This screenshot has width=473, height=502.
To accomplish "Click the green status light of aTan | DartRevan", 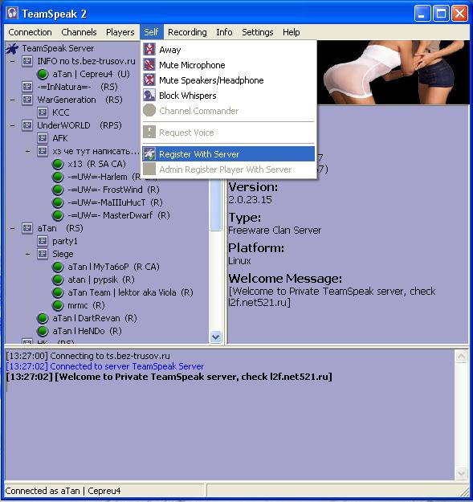I will [x=43, y=318].
